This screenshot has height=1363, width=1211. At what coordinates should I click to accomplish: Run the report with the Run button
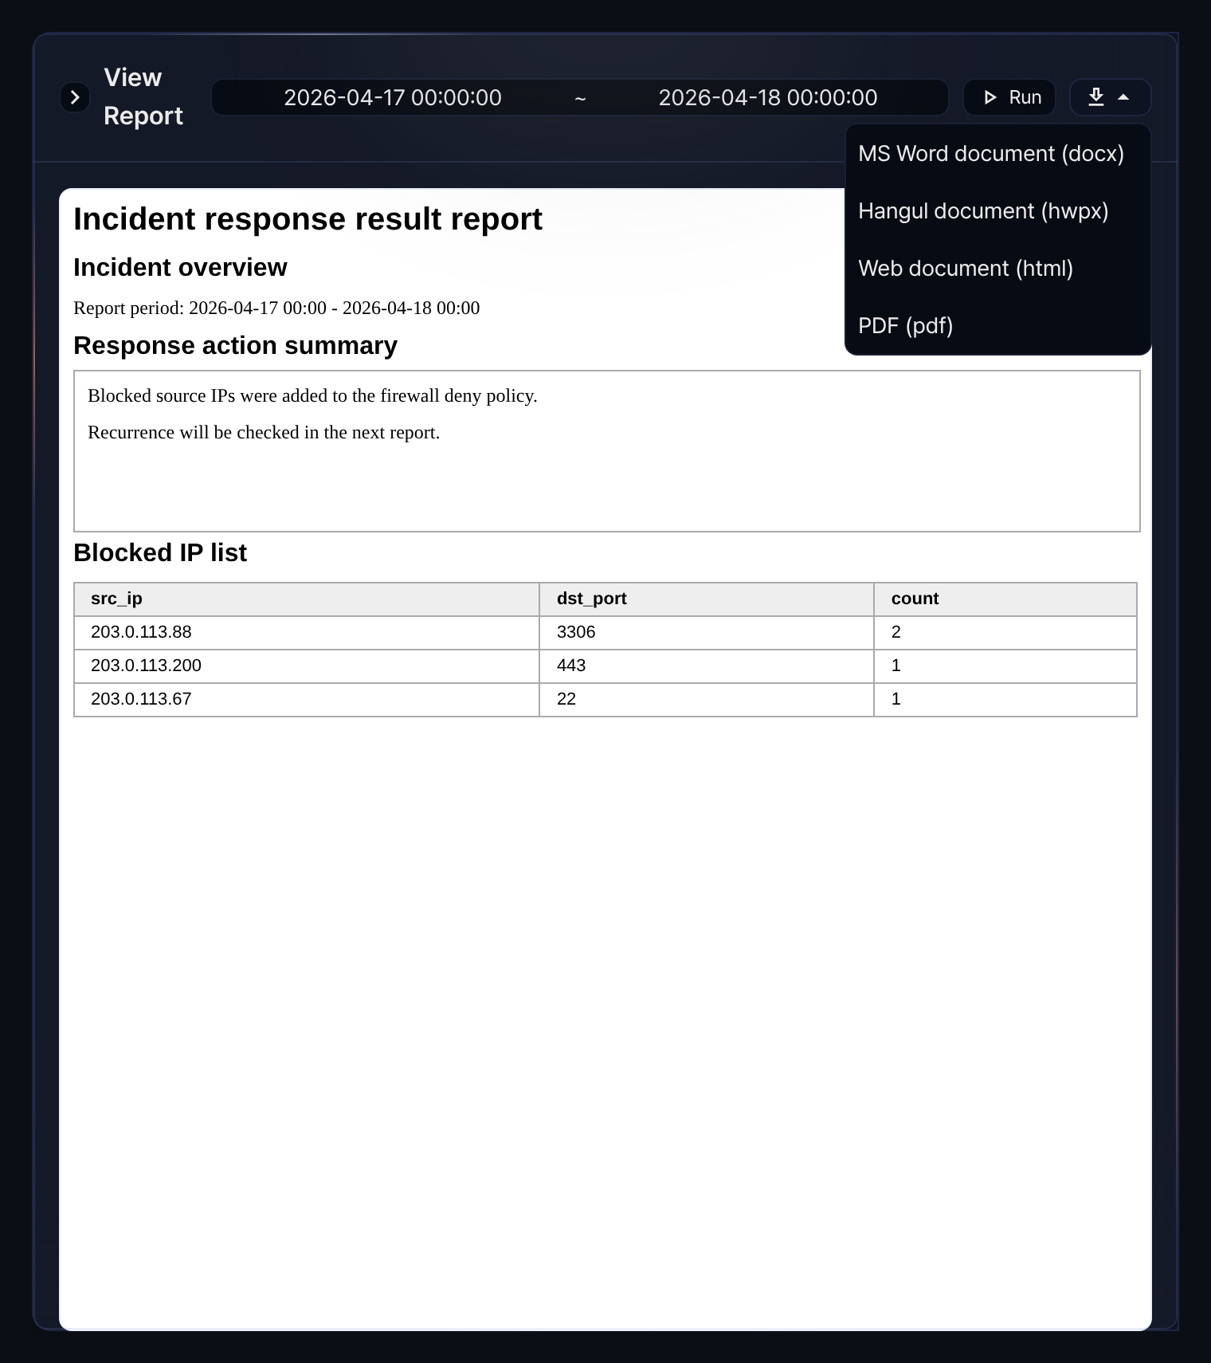click(x=1009, y=97)
